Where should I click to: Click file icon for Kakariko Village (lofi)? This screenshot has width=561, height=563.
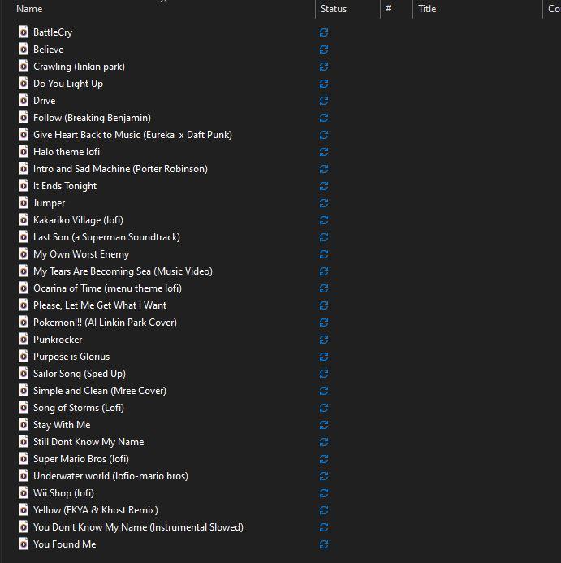pos(24,219)
